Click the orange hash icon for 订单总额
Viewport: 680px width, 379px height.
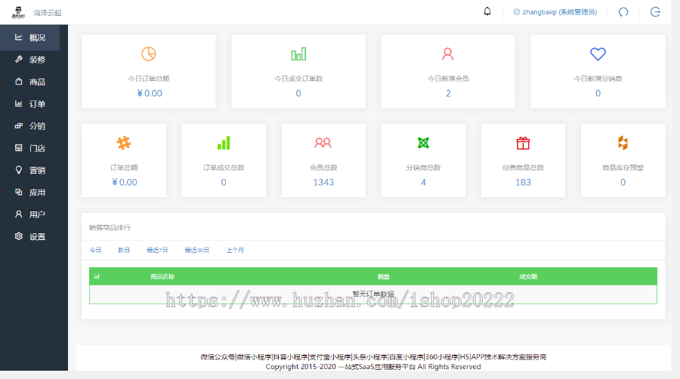124,143
